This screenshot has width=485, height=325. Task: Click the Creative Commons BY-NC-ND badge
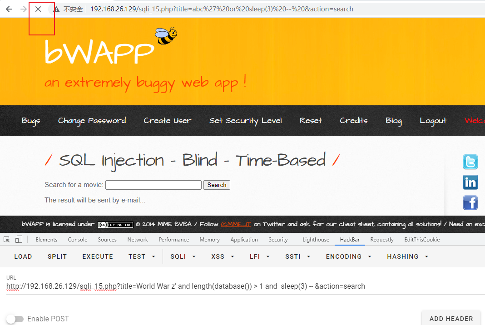tap(115, 225)
